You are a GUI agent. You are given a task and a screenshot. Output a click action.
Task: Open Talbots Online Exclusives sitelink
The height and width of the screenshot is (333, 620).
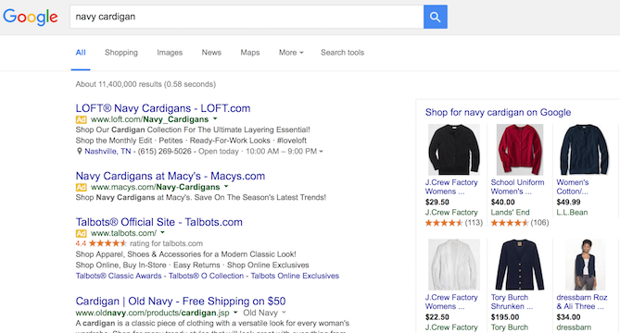point(295,276)
